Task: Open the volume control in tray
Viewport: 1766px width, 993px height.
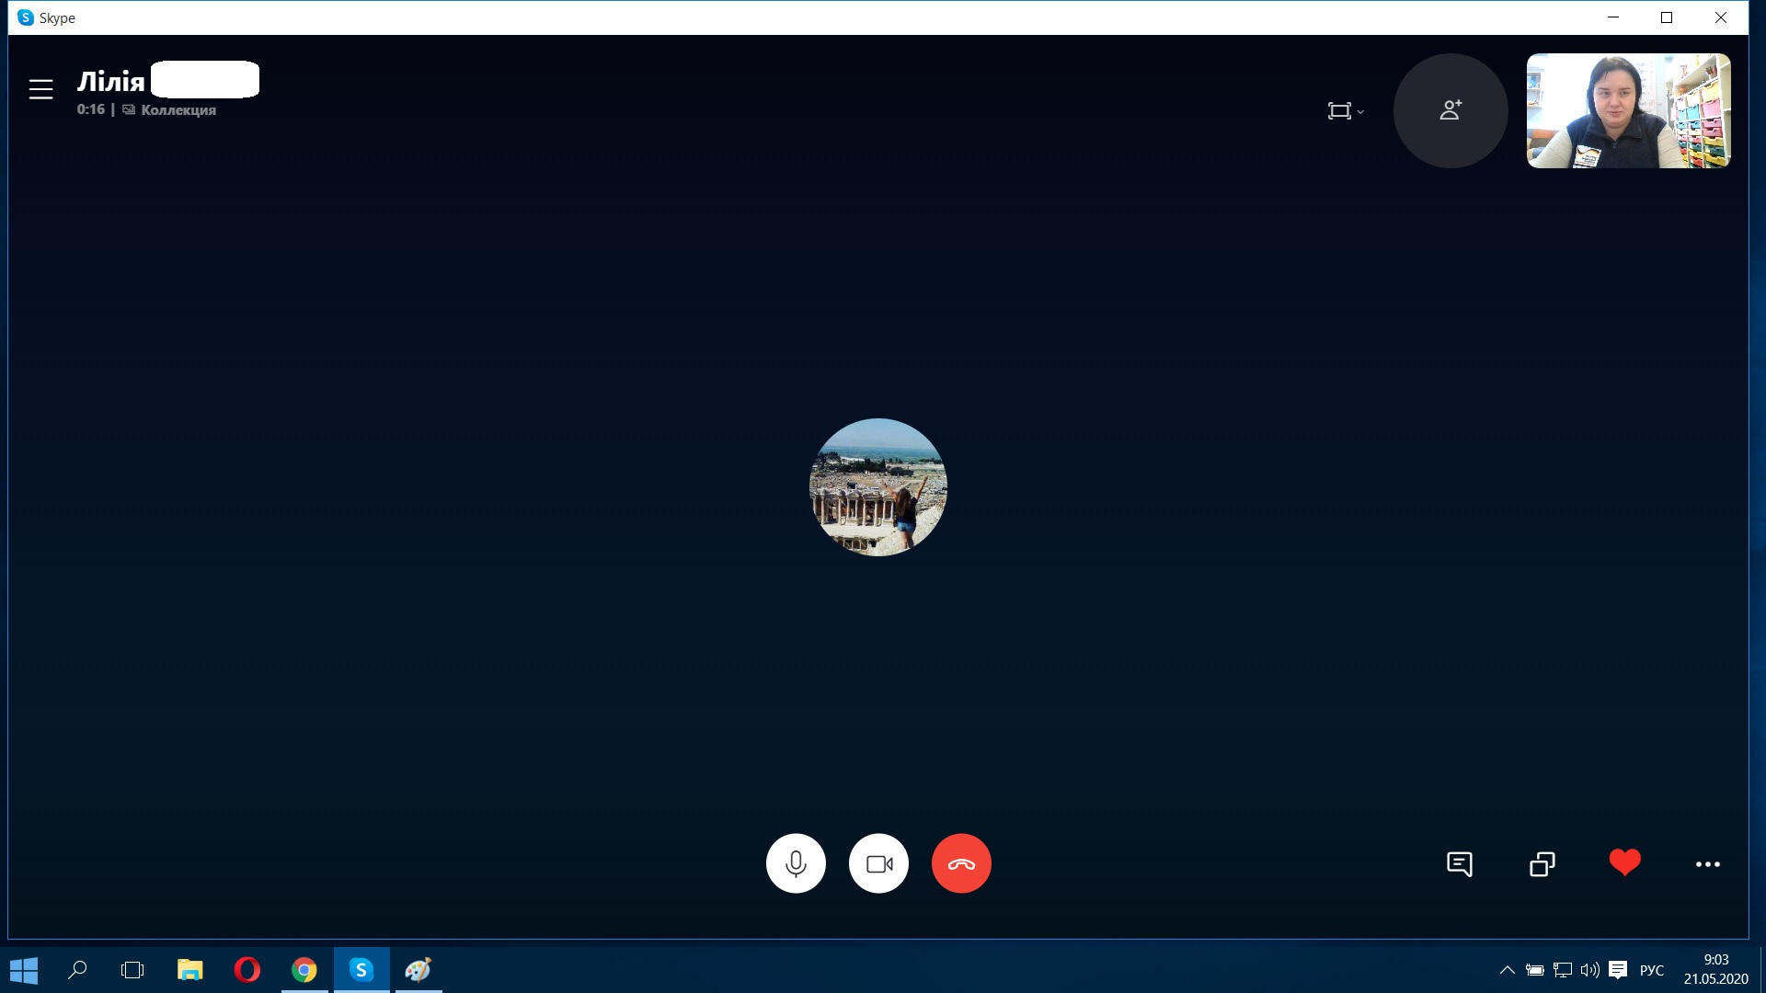Action: pos(1589,970)
